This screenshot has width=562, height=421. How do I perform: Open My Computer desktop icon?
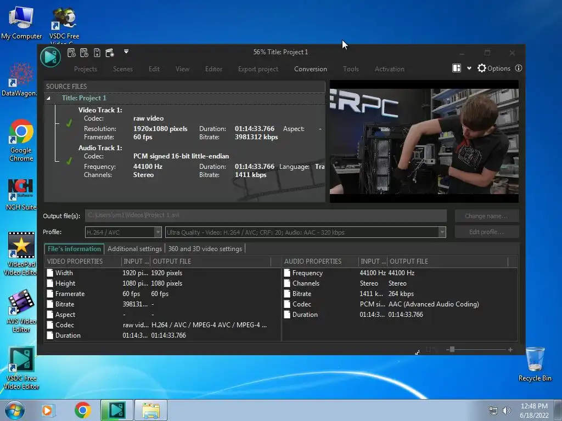[21, 22]
